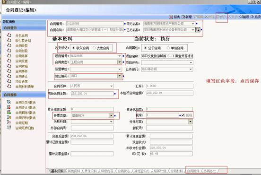Open the 业务部门 dropdown
This screenshot has width=261, height=175.
(191, 69)
